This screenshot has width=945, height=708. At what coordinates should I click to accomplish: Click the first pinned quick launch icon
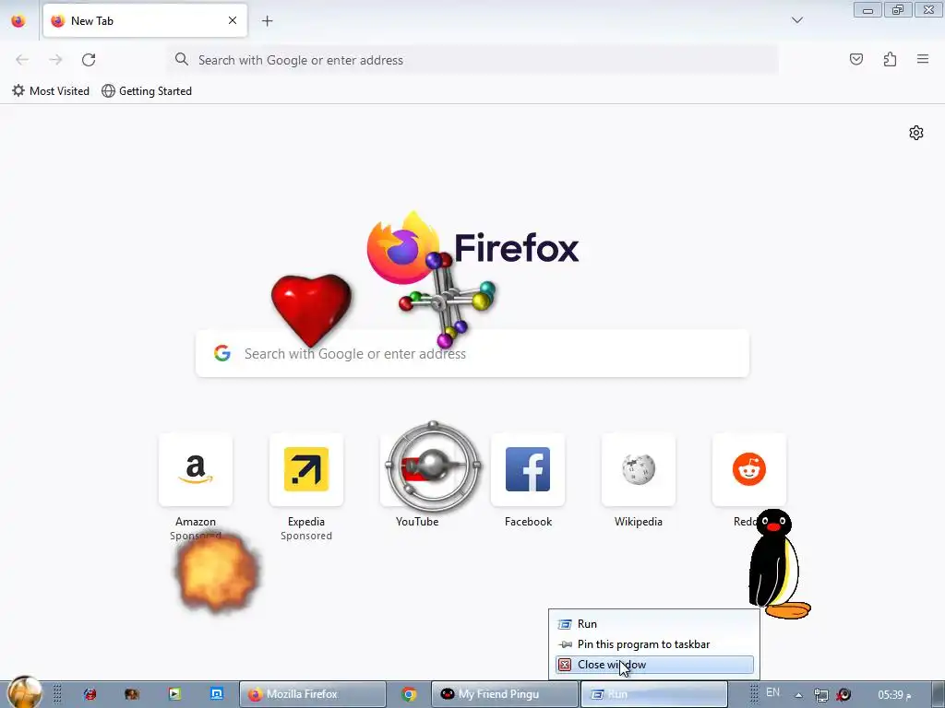tap(90, 694)
